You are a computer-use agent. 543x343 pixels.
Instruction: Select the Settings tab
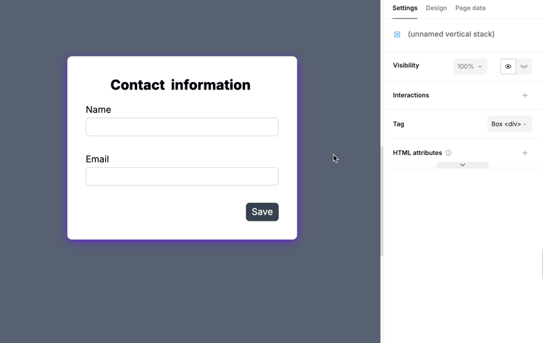point(405,8)
